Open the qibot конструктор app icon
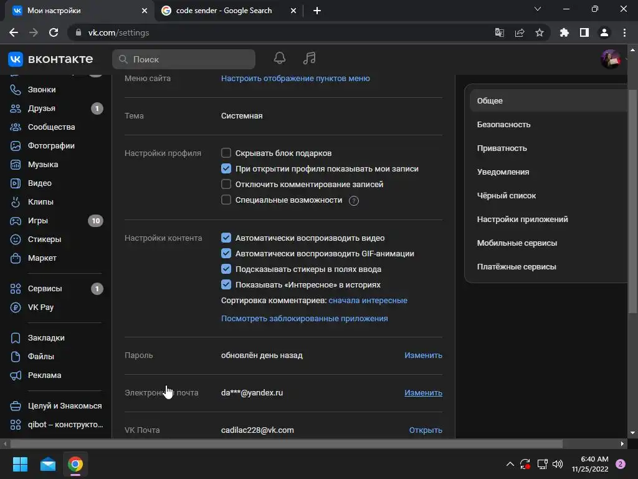Image resolution: width=638 pixels, height=479 pixels. click(16, 425)
